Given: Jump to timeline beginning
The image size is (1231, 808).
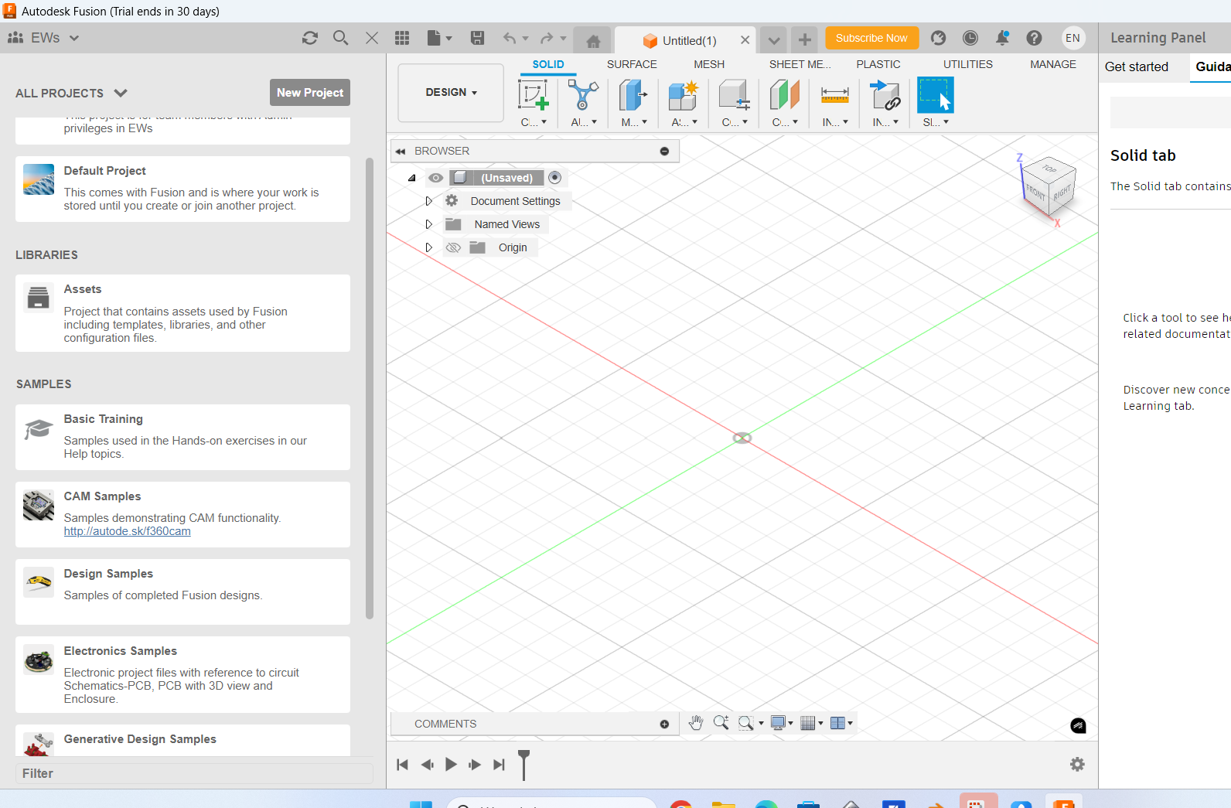Looking at the screenshot, I should (402, 765).
